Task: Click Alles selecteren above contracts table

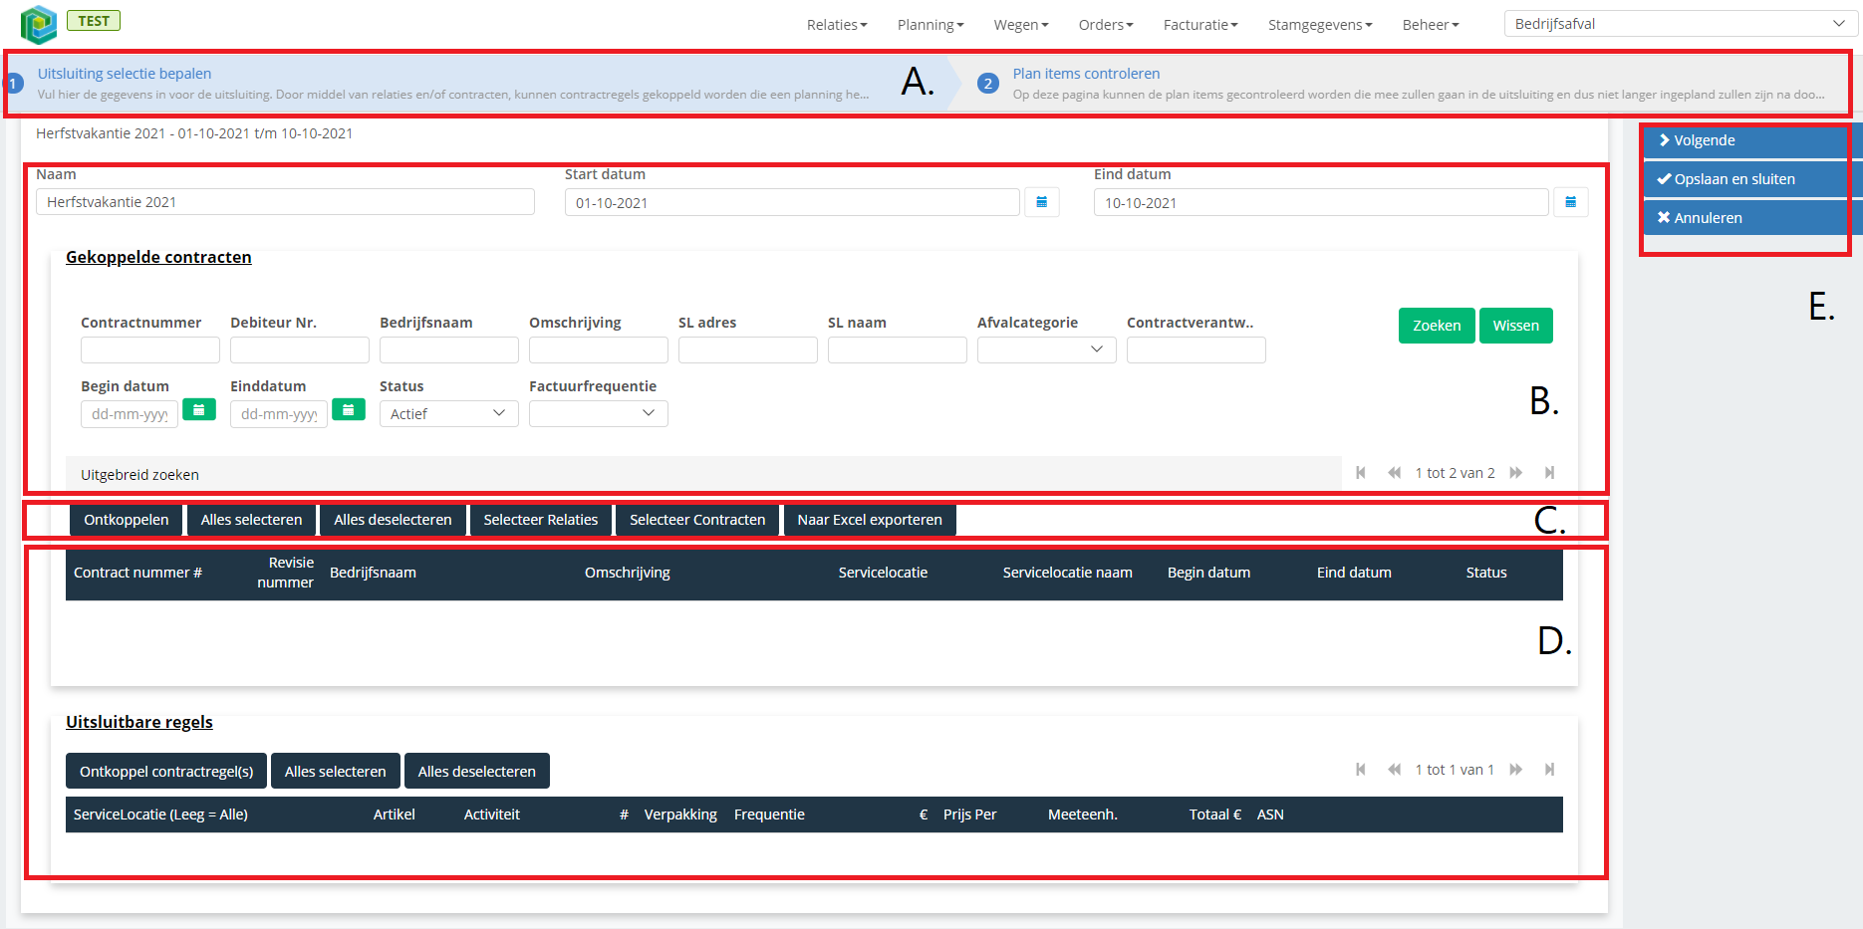Action: [251, 520]
